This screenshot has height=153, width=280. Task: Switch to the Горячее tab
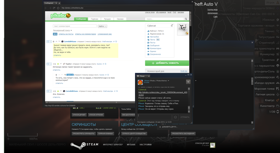point(94,19)
